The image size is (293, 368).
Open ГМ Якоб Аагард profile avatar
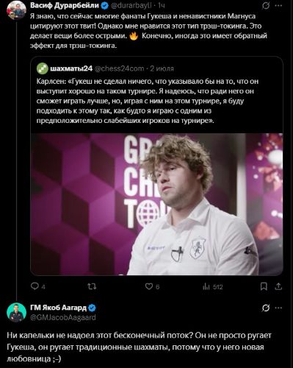16,312
